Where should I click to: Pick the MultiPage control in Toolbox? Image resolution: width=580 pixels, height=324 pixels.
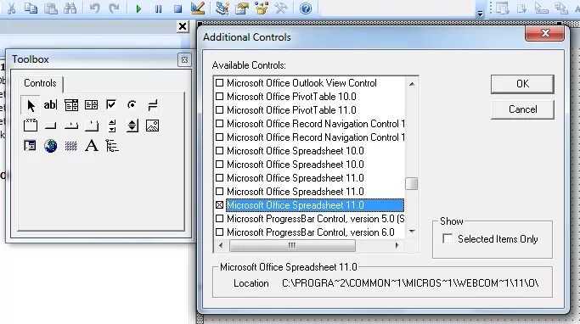tap(92, 126)
